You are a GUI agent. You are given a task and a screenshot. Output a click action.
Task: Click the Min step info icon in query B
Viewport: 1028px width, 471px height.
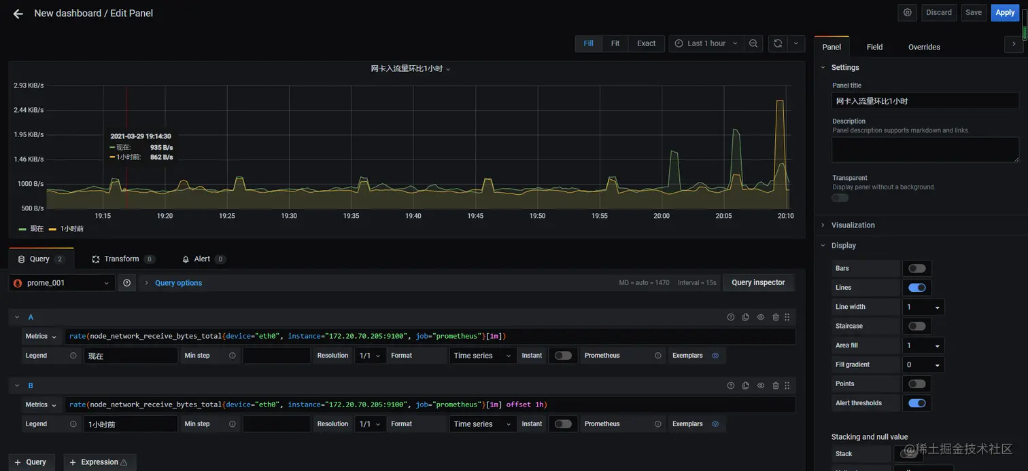pyautogui.click(x=233, y=424)
